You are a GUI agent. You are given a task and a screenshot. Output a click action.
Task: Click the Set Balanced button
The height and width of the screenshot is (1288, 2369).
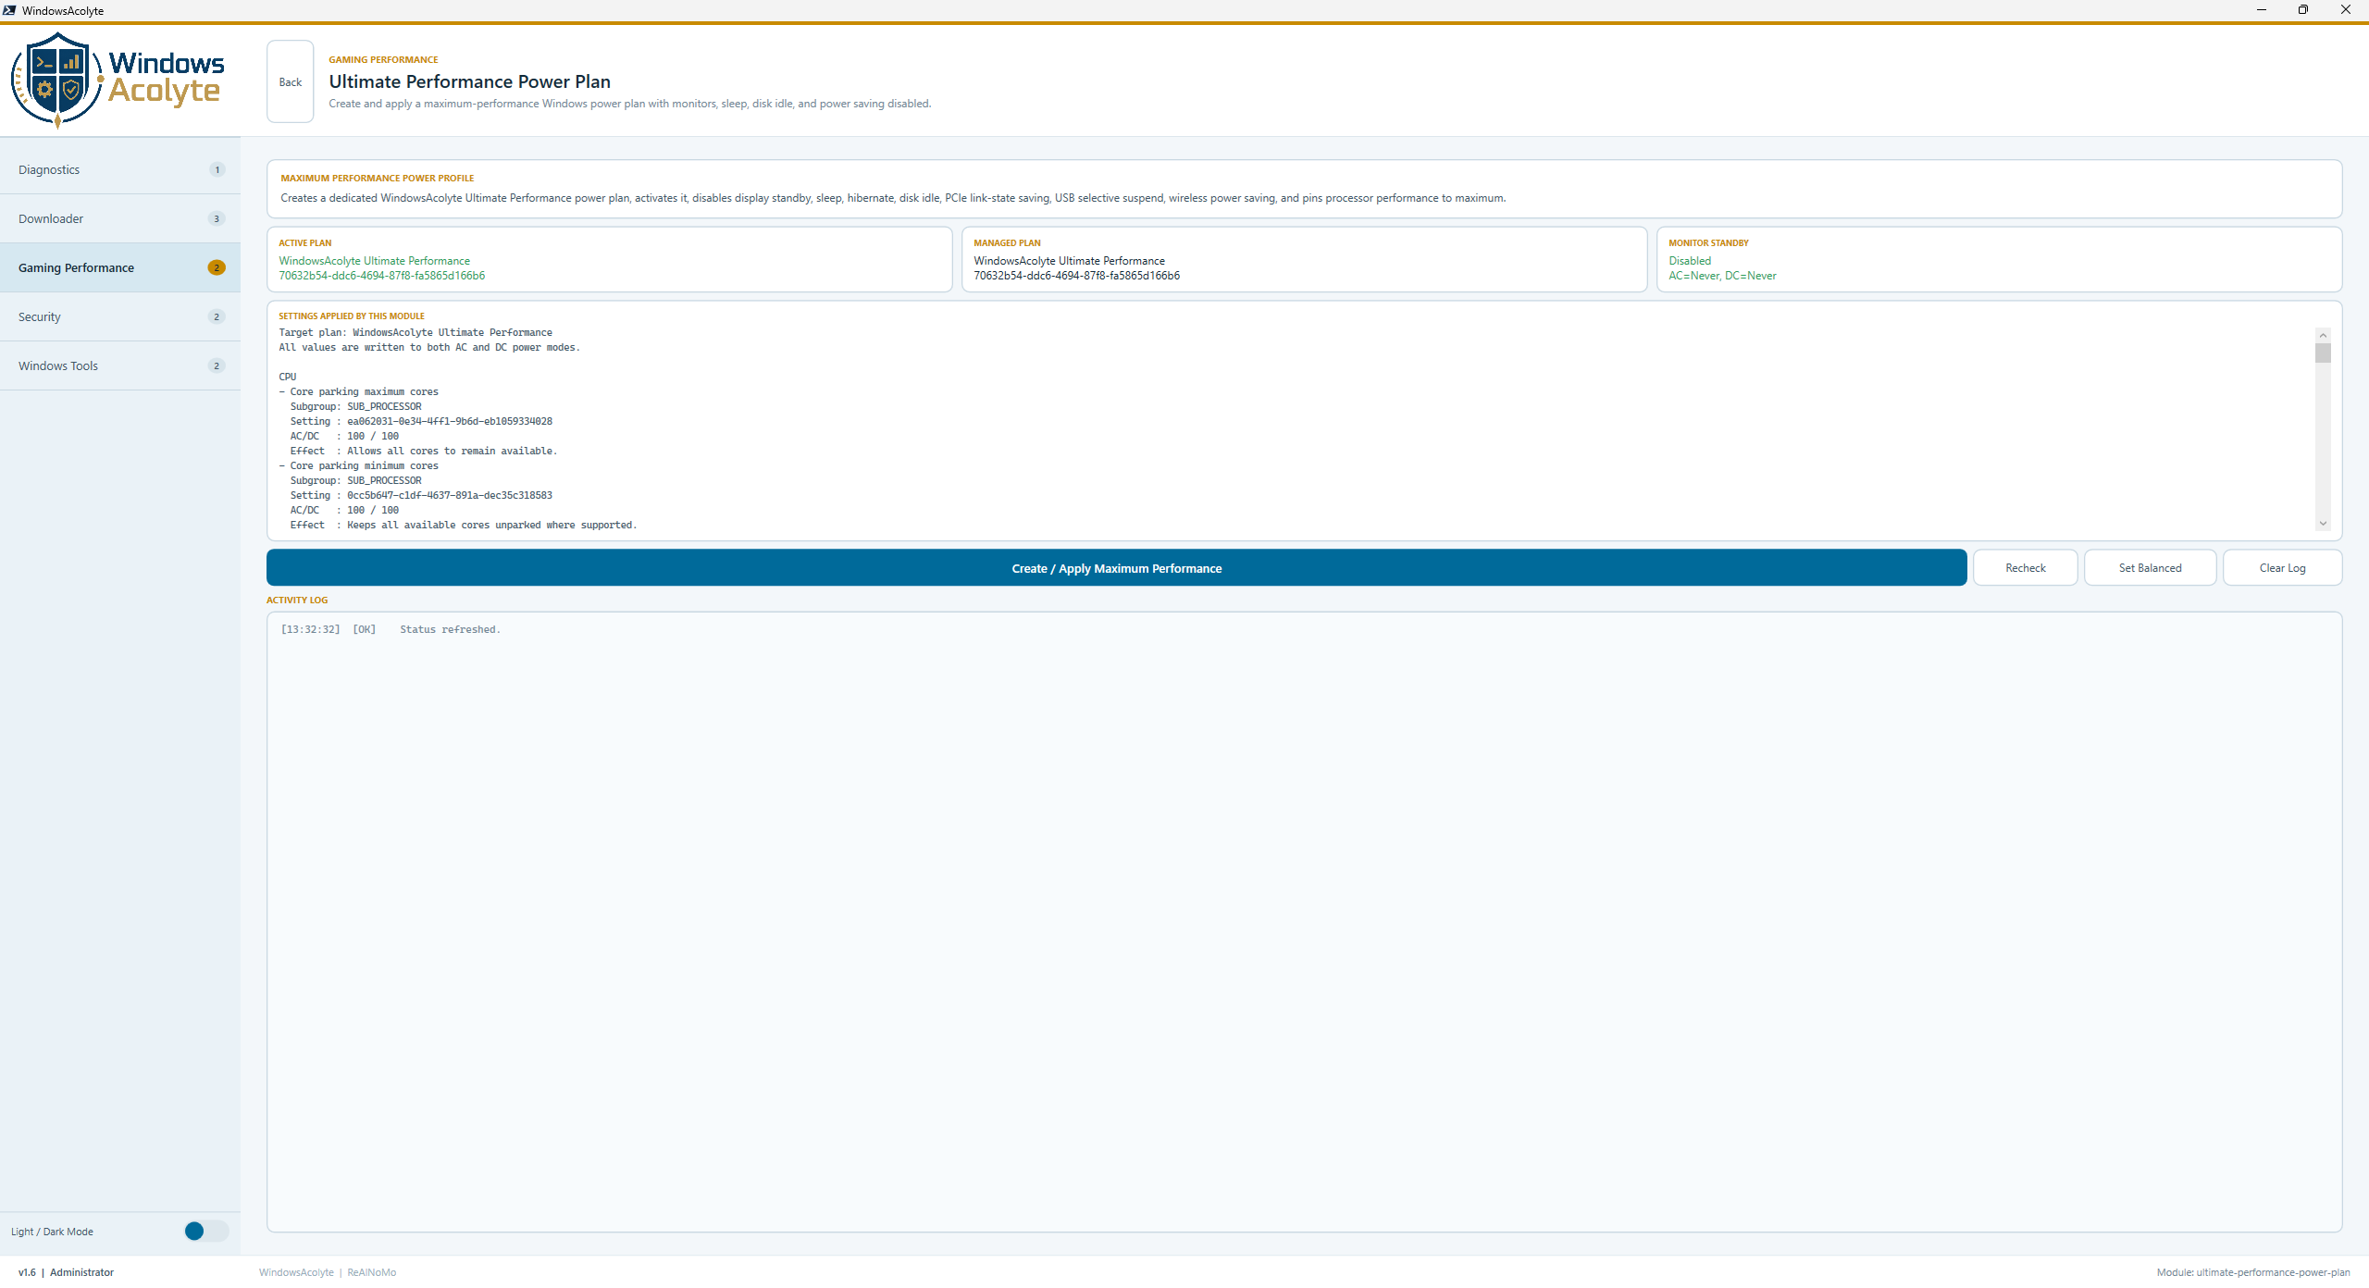coord(2150,568)
